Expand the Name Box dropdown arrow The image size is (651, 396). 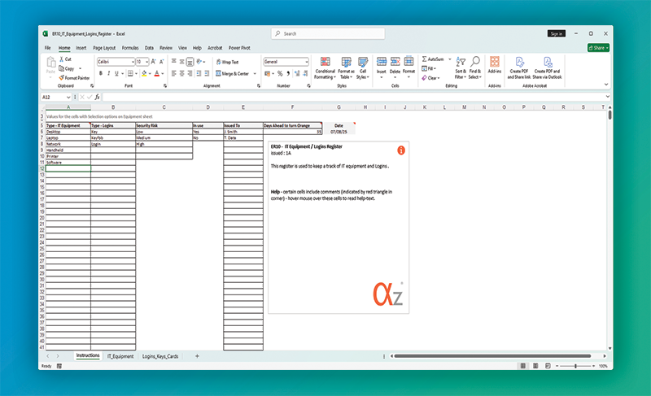pyautogui.click(x=70, y=97)
